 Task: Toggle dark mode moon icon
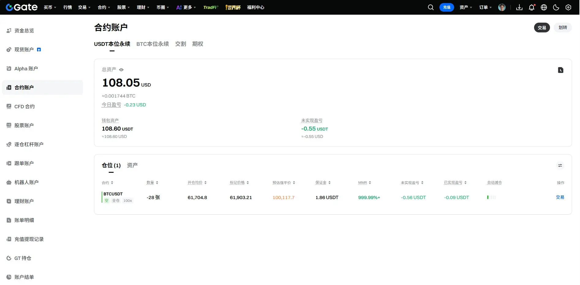[x=556, y=7]
